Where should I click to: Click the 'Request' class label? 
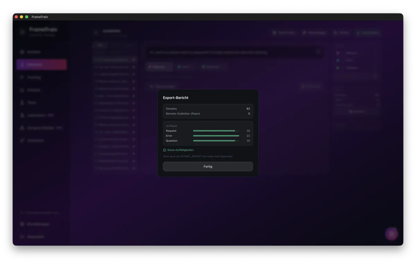(171, 131)
